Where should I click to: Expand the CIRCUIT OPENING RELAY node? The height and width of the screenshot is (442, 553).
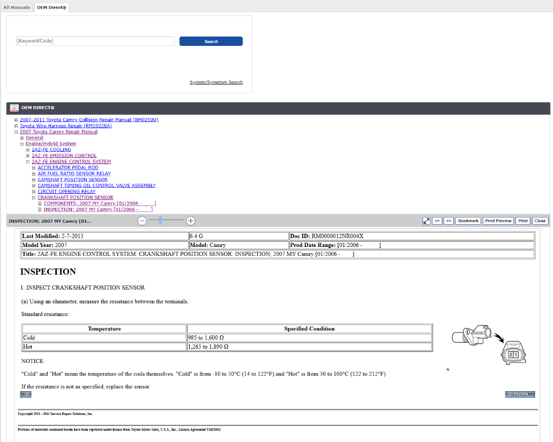[x=34, y=192]
